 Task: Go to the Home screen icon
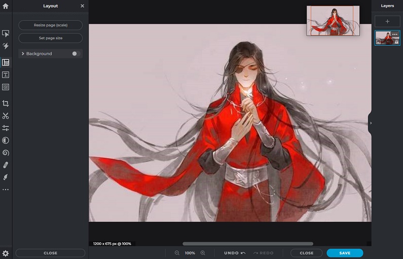click(6, 6)
